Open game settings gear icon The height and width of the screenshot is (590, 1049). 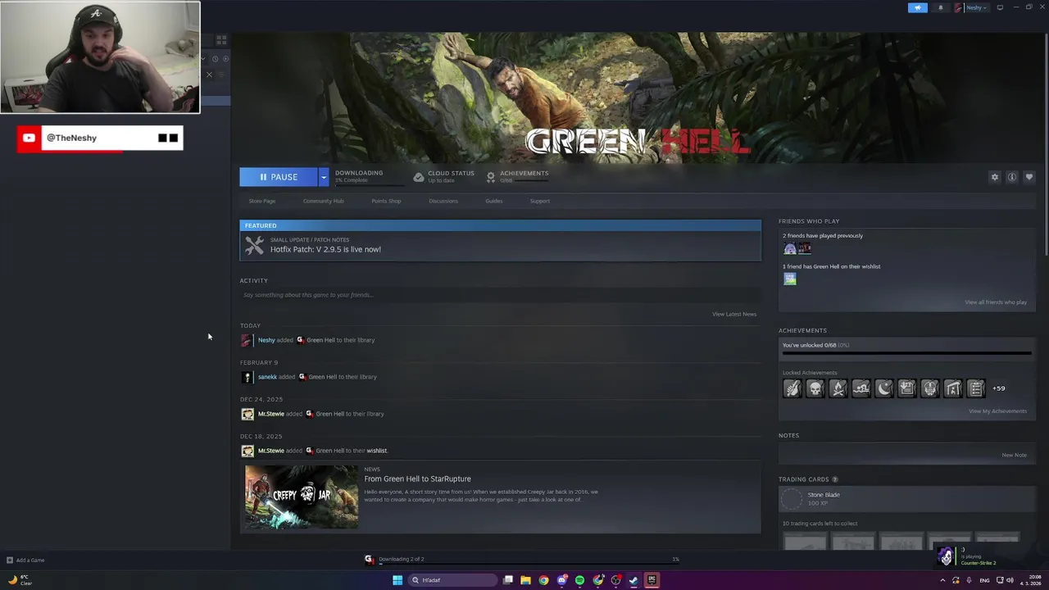pyautogui.click(x=995, y=177)
